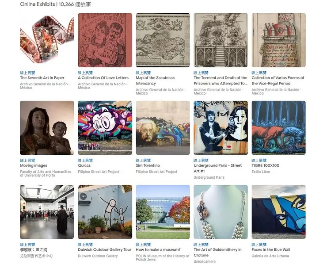Open Collection of Varios Poems title link
The width and height of the screenshot is (327, 264).
[278, 80]
